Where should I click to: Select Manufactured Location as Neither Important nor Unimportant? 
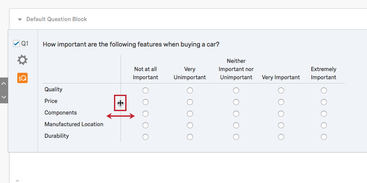236,125
